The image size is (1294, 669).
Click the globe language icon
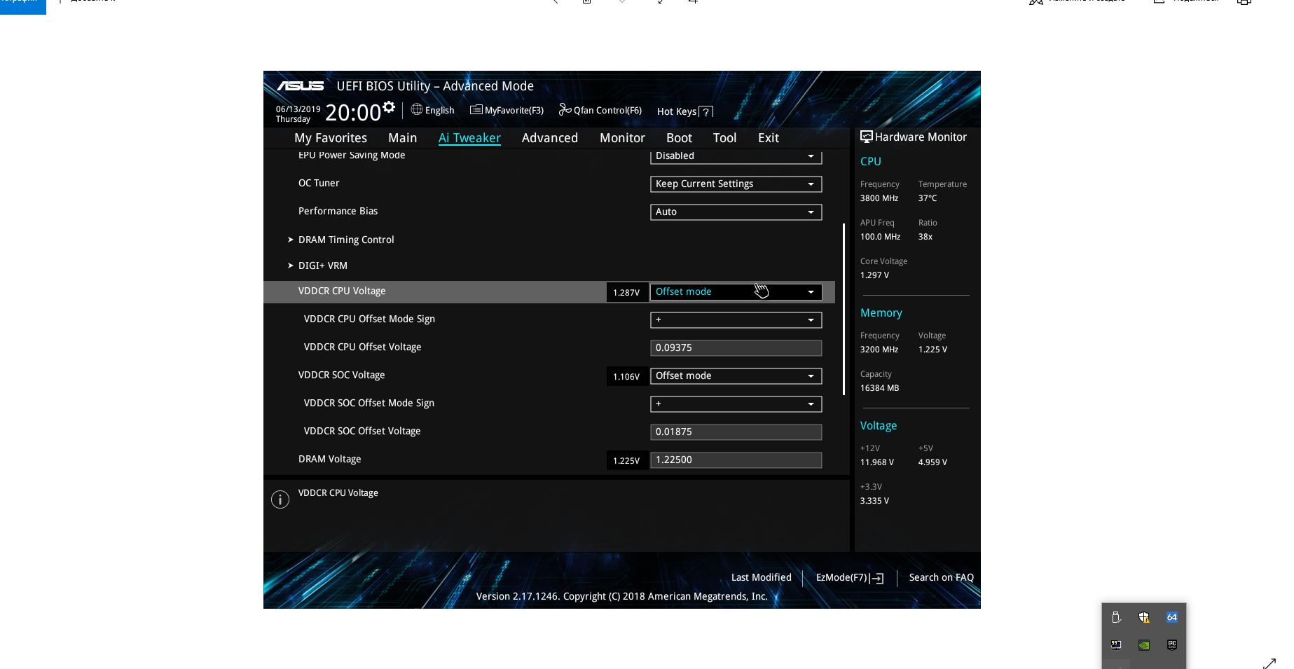417,109
